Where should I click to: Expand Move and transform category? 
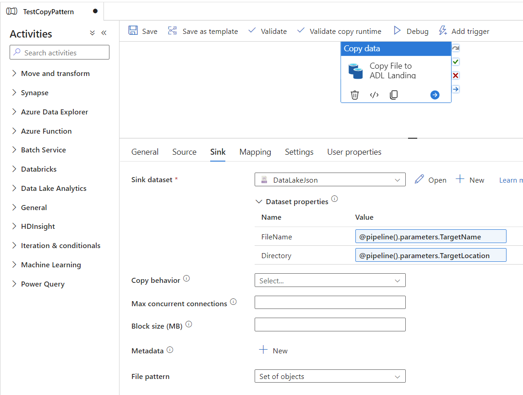pos(14,73)
